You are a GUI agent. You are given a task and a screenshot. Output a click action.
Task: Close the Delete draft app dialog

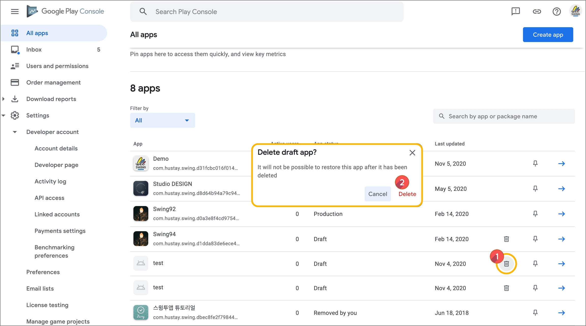(x=412, y=153)
